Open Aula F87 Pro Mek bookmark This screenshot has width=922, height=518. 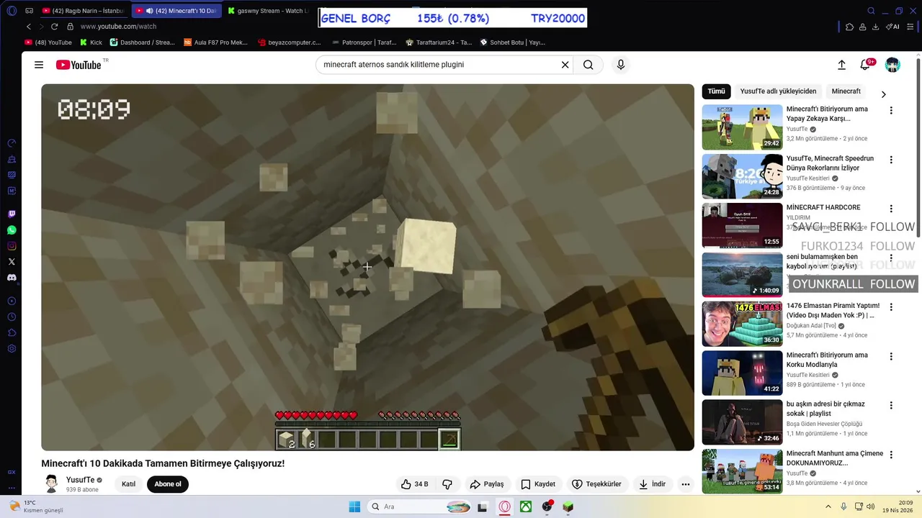click(x=215, y=42)
